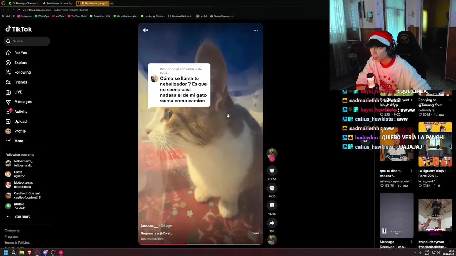456x256 pixels.
Task: Expand the video caption with more
Action: click(255, 233)
